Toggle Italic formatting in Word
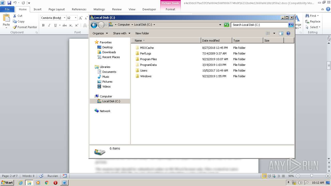 point(49,25)
